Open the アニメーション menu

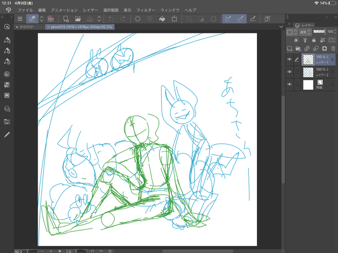point(64,10)
